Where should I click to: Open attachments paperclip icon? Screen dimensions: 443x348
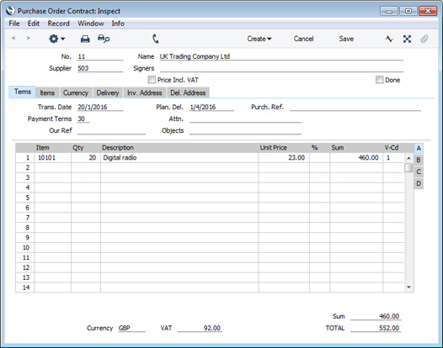coord(424,39)
